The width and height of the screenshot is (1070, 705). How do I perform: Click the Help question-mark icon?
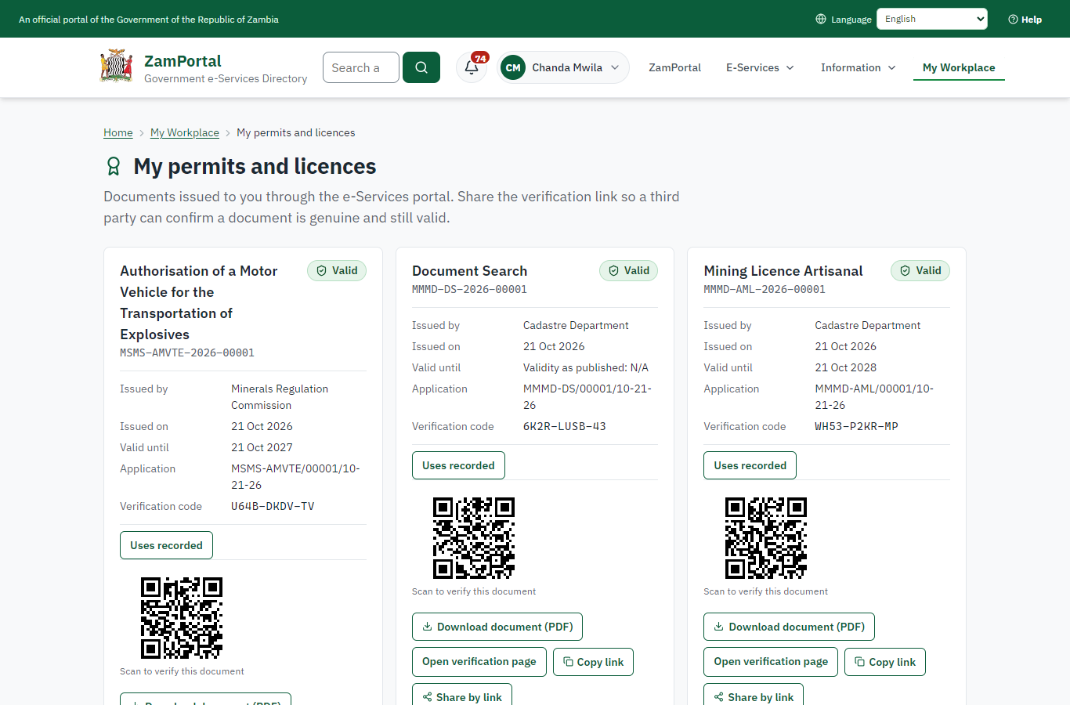click(1013, 20)
